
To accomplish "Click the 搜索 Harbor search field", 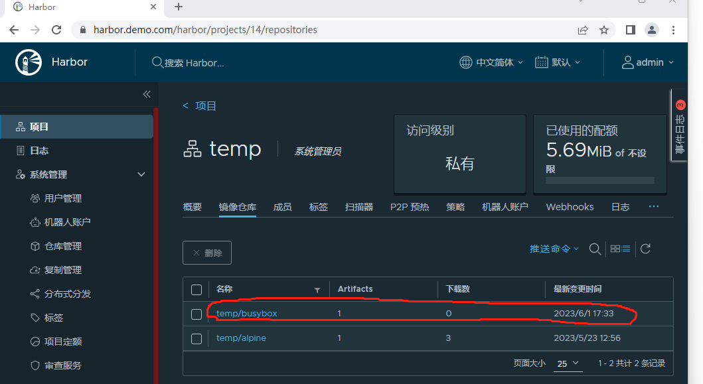I will 194,63.
